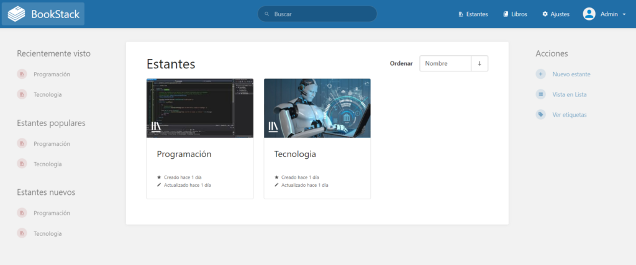
Task: Open Programación under Estantes populares
Action: coord(52,143)
